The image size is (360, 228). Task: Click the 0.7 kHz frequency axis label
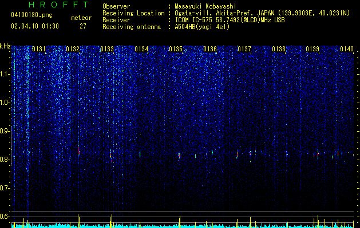pyautogui.click(x=5, y=188)
